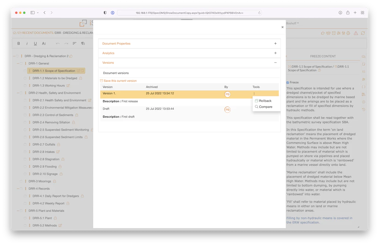Click thumbs-up icon beside DRR - Dredging & Reclamation 2
Screen dimensions: 379x245
pos(71,56)
